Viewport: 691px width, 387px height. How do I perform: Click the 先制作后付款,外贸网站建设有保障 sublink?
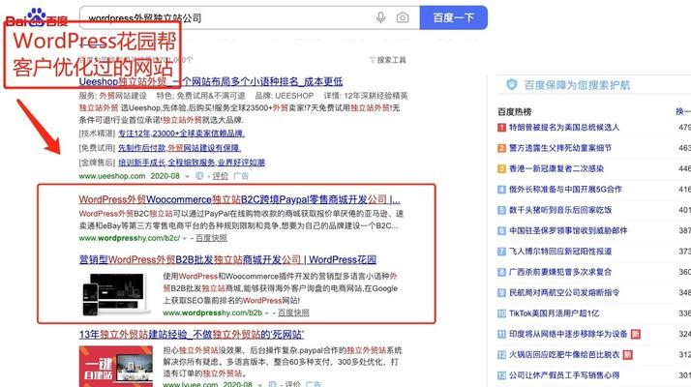point(179,148)
